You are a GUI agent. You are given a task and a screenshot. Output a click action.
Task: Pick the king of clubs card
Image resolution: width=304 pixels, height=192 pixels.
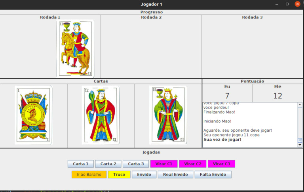click(101, 115)
